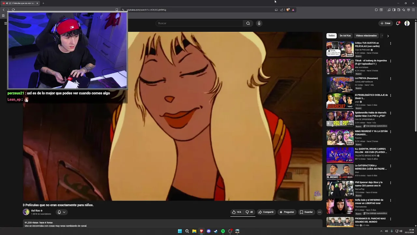
Task: Toggle browser sidebar panel icon
Action: (394, 10)
